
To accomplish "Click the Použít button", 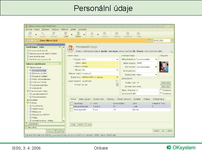I will click(x=156, y=131).
